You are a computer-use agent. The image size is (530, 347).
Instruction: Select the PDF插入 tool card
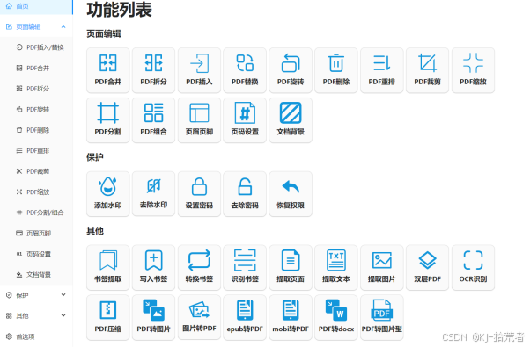[x=199, y=70]
